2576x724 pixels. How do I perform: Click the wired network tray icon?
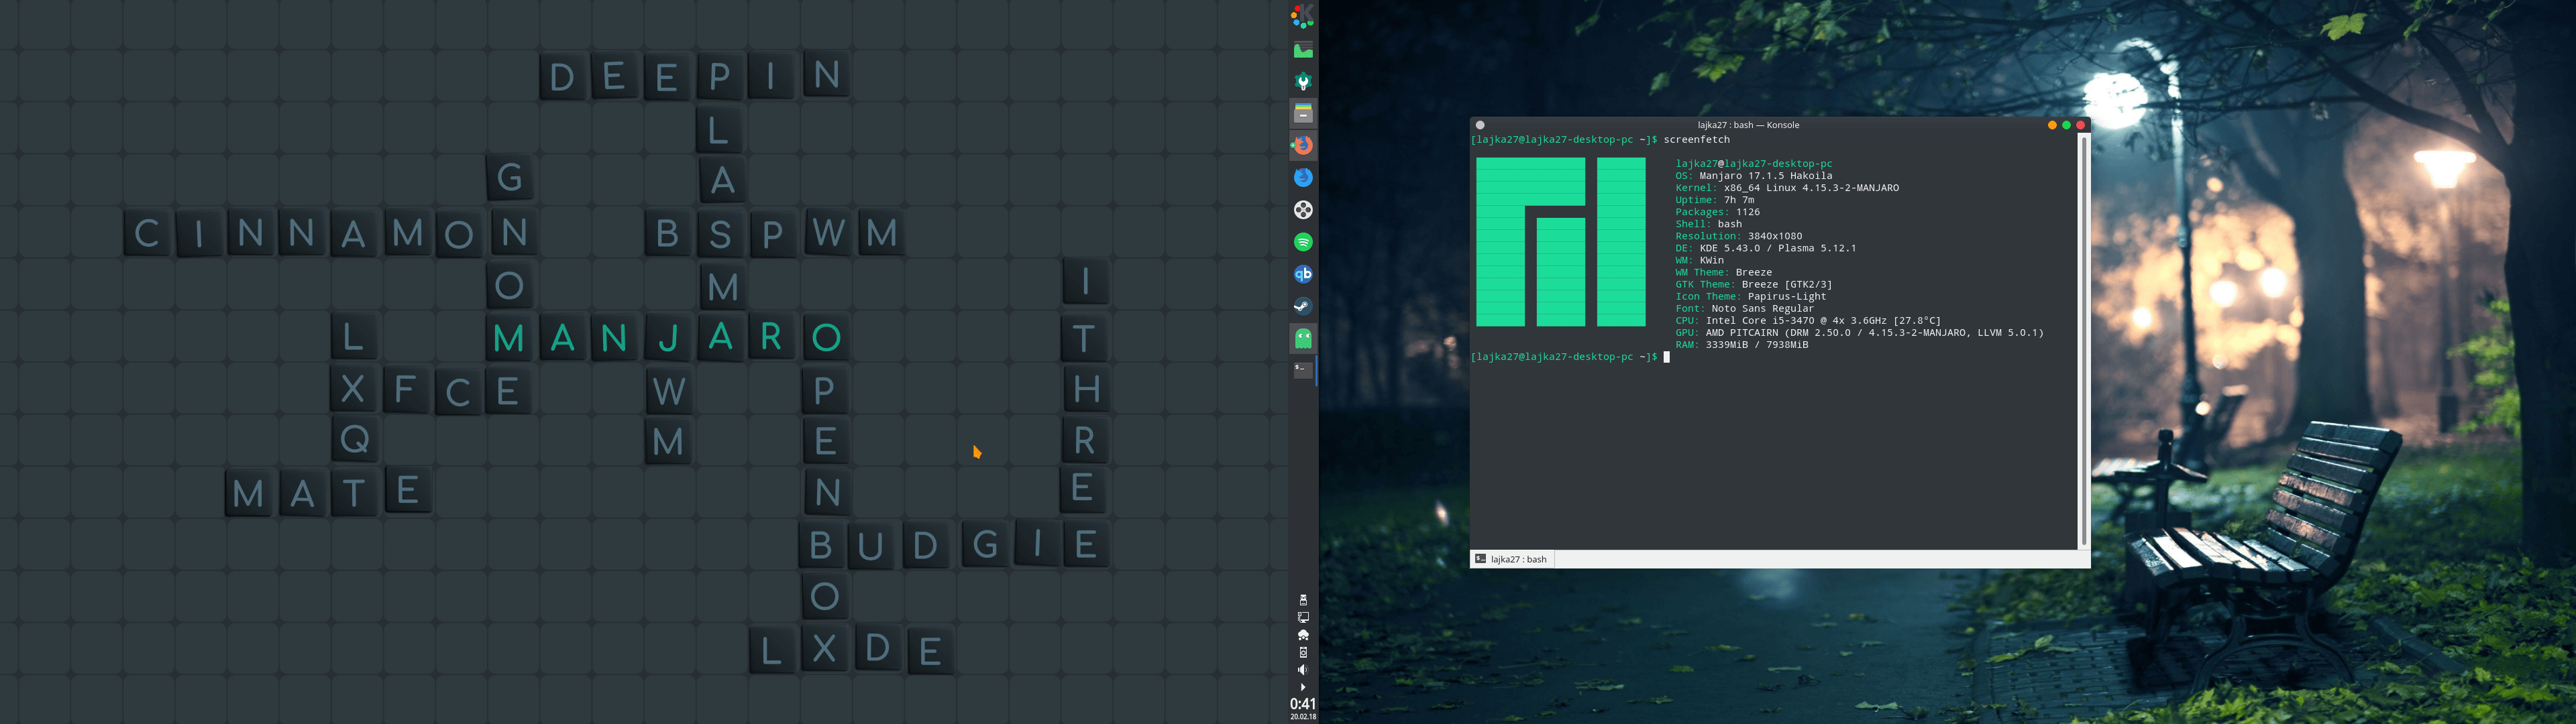pos(1303,617)
